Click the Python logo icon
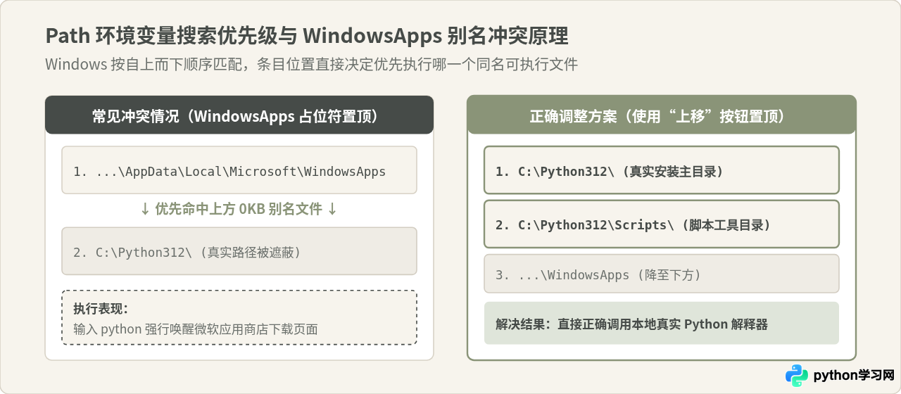The width and height of the screenshot is (901, 394). [x=797, y=375]
